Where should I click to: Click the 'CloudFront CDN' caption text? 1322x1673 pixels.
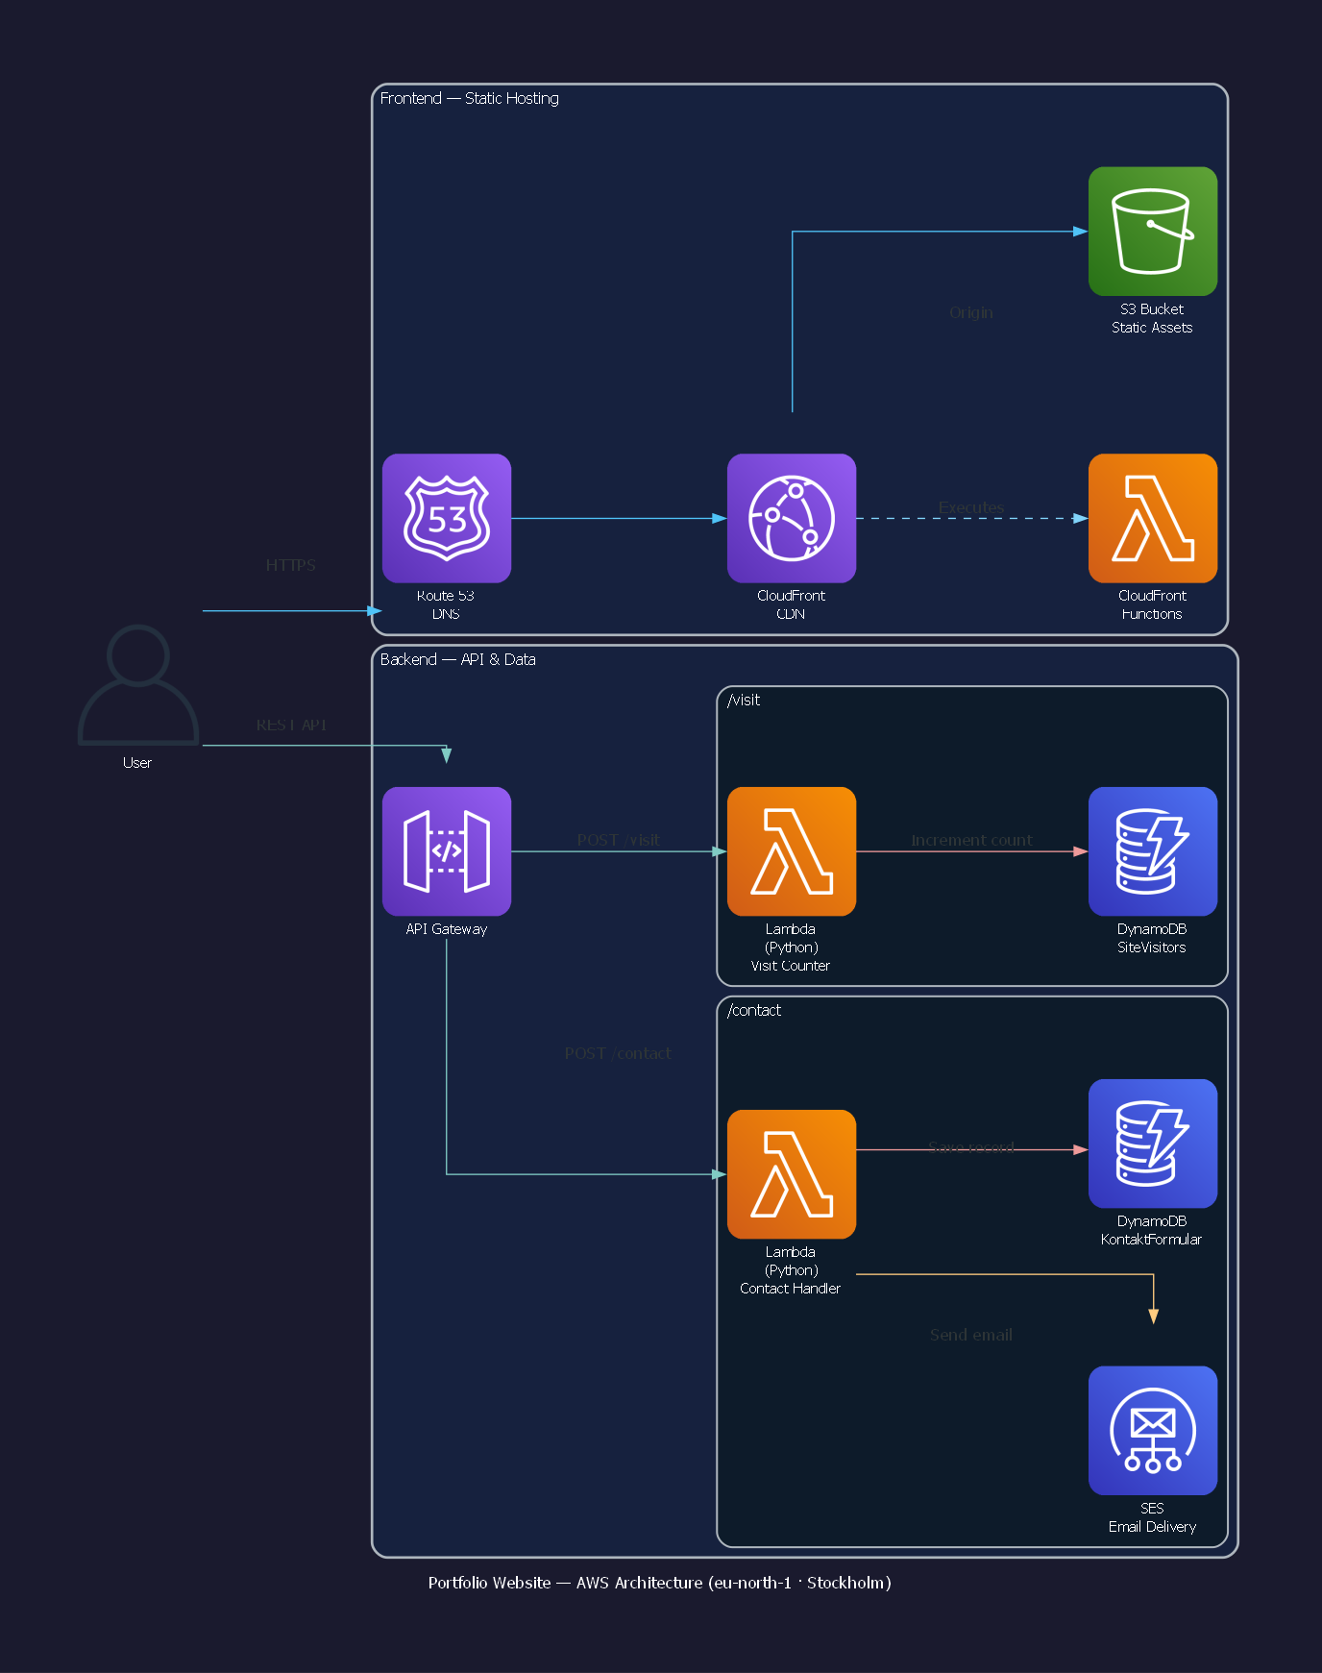(x=791, y=604)
